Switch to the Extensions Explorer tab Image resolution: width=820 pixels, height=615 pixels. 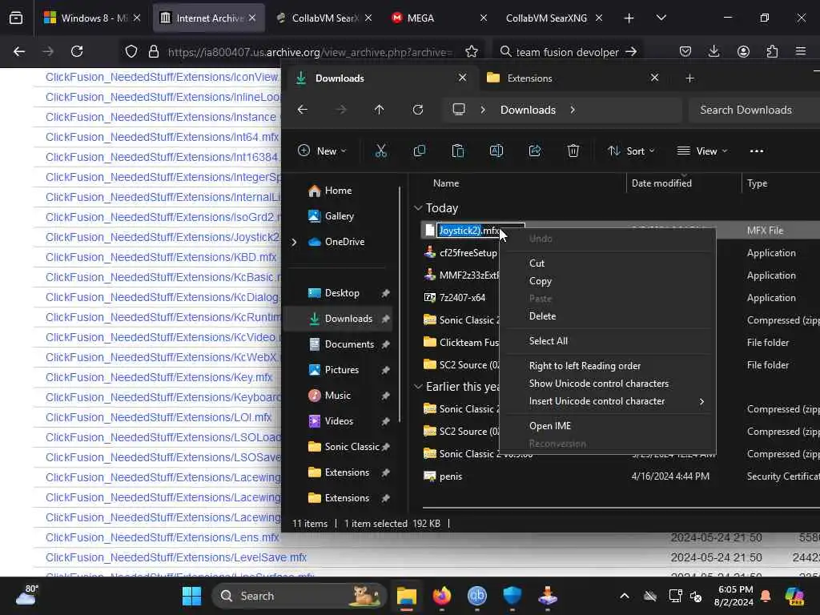(x=573, y=78)
